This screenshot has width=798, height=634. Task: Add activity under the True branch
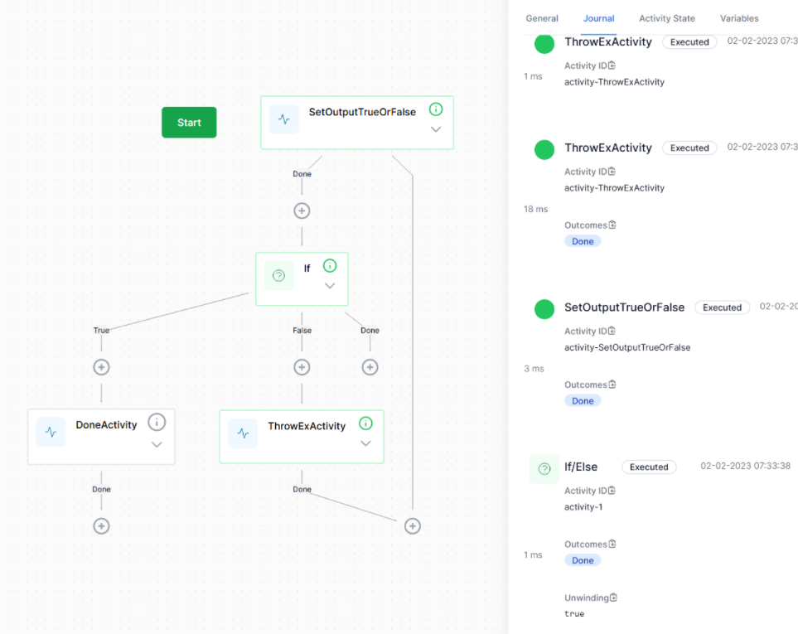point(101,367)
